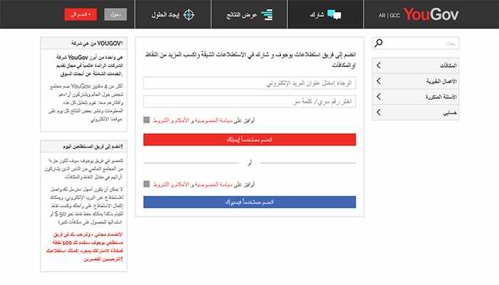The width and height of the screenshot is (499, 285).
Task: Open سياسة الخصوصية link above red button
Action: point(214,120)
